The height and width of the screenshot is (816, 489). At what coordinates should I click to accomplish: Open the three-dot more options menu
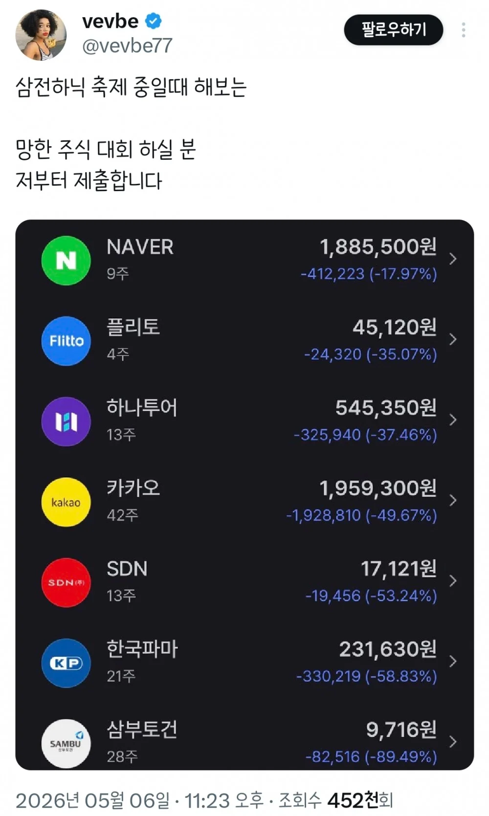pyautogui.click(x=463, y=30)
